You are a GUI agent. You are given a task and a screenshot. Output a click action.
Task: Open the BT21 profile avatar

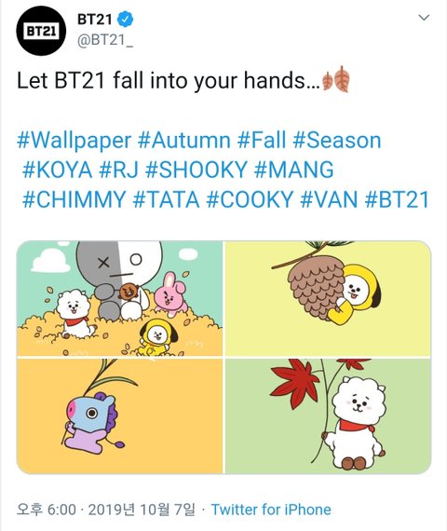(41, 31)
